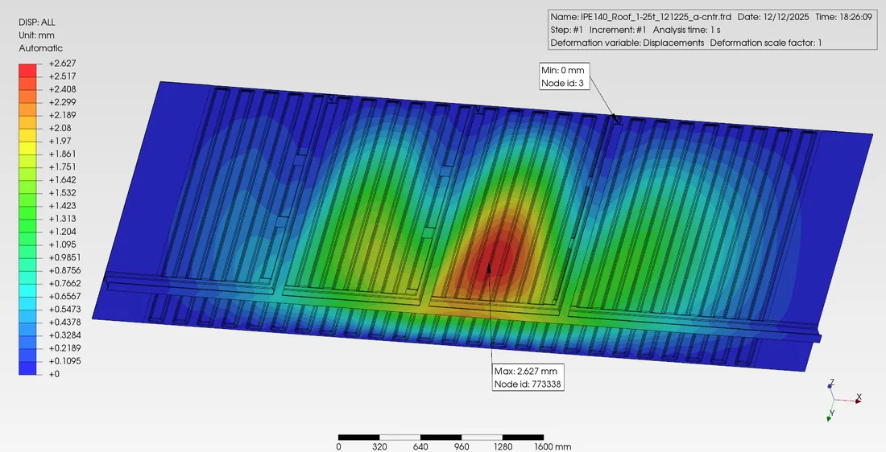Select legend value +0.4378
Screen dimensions: 886x452
click(64, 323)
